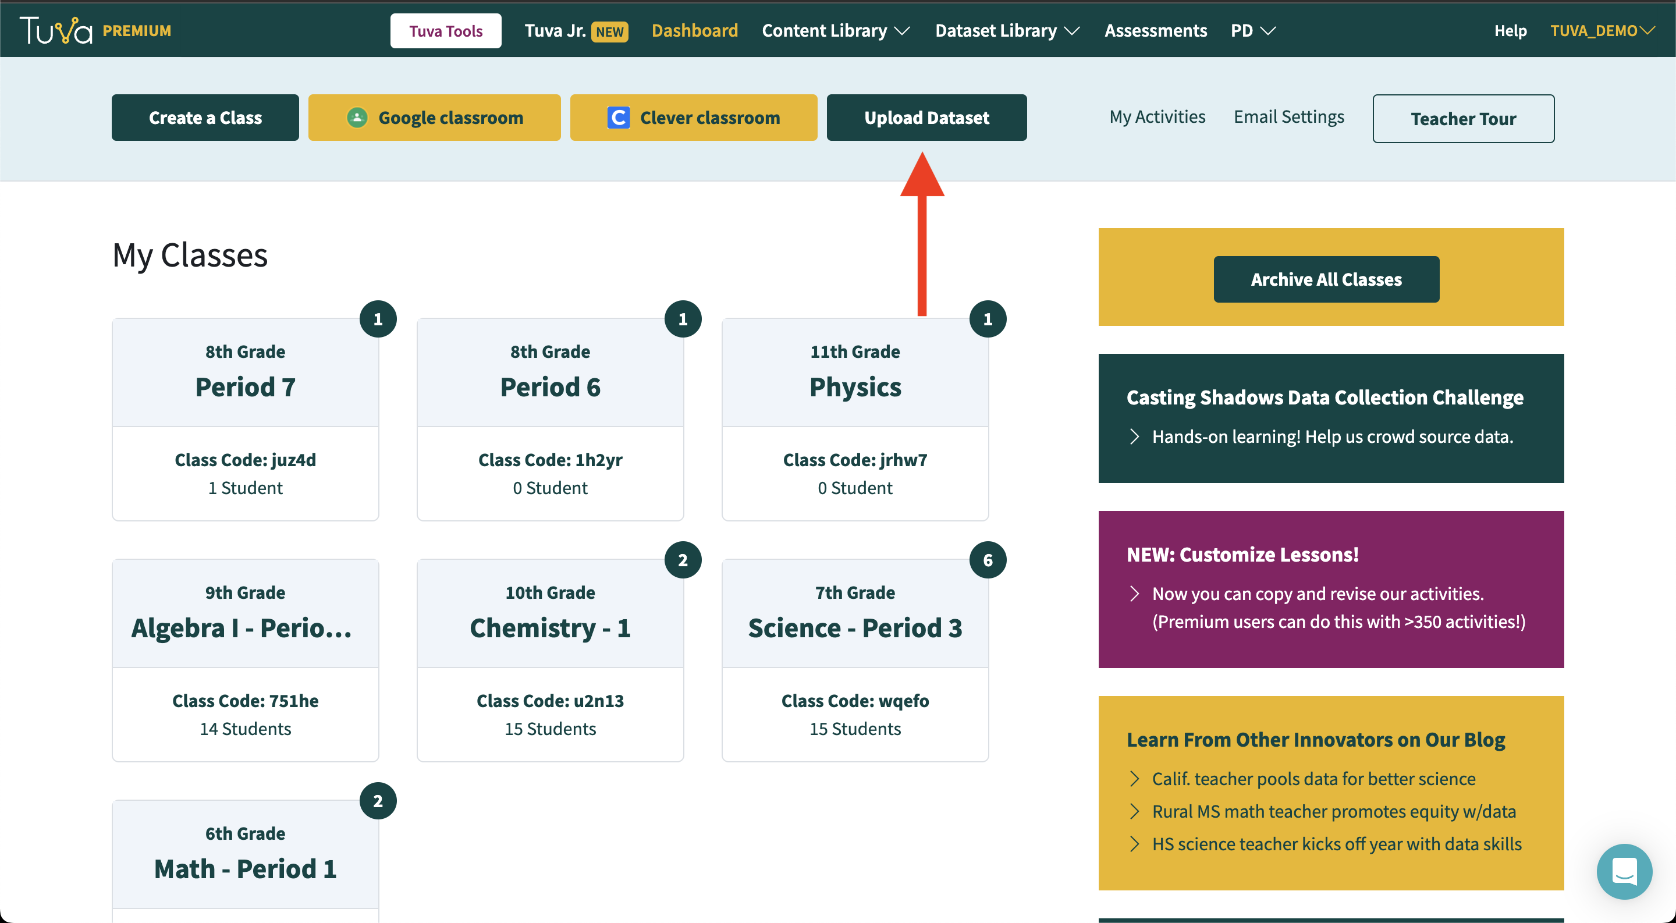Click Class Code: 751he text

pyautogui.click(x=245, y=701)
